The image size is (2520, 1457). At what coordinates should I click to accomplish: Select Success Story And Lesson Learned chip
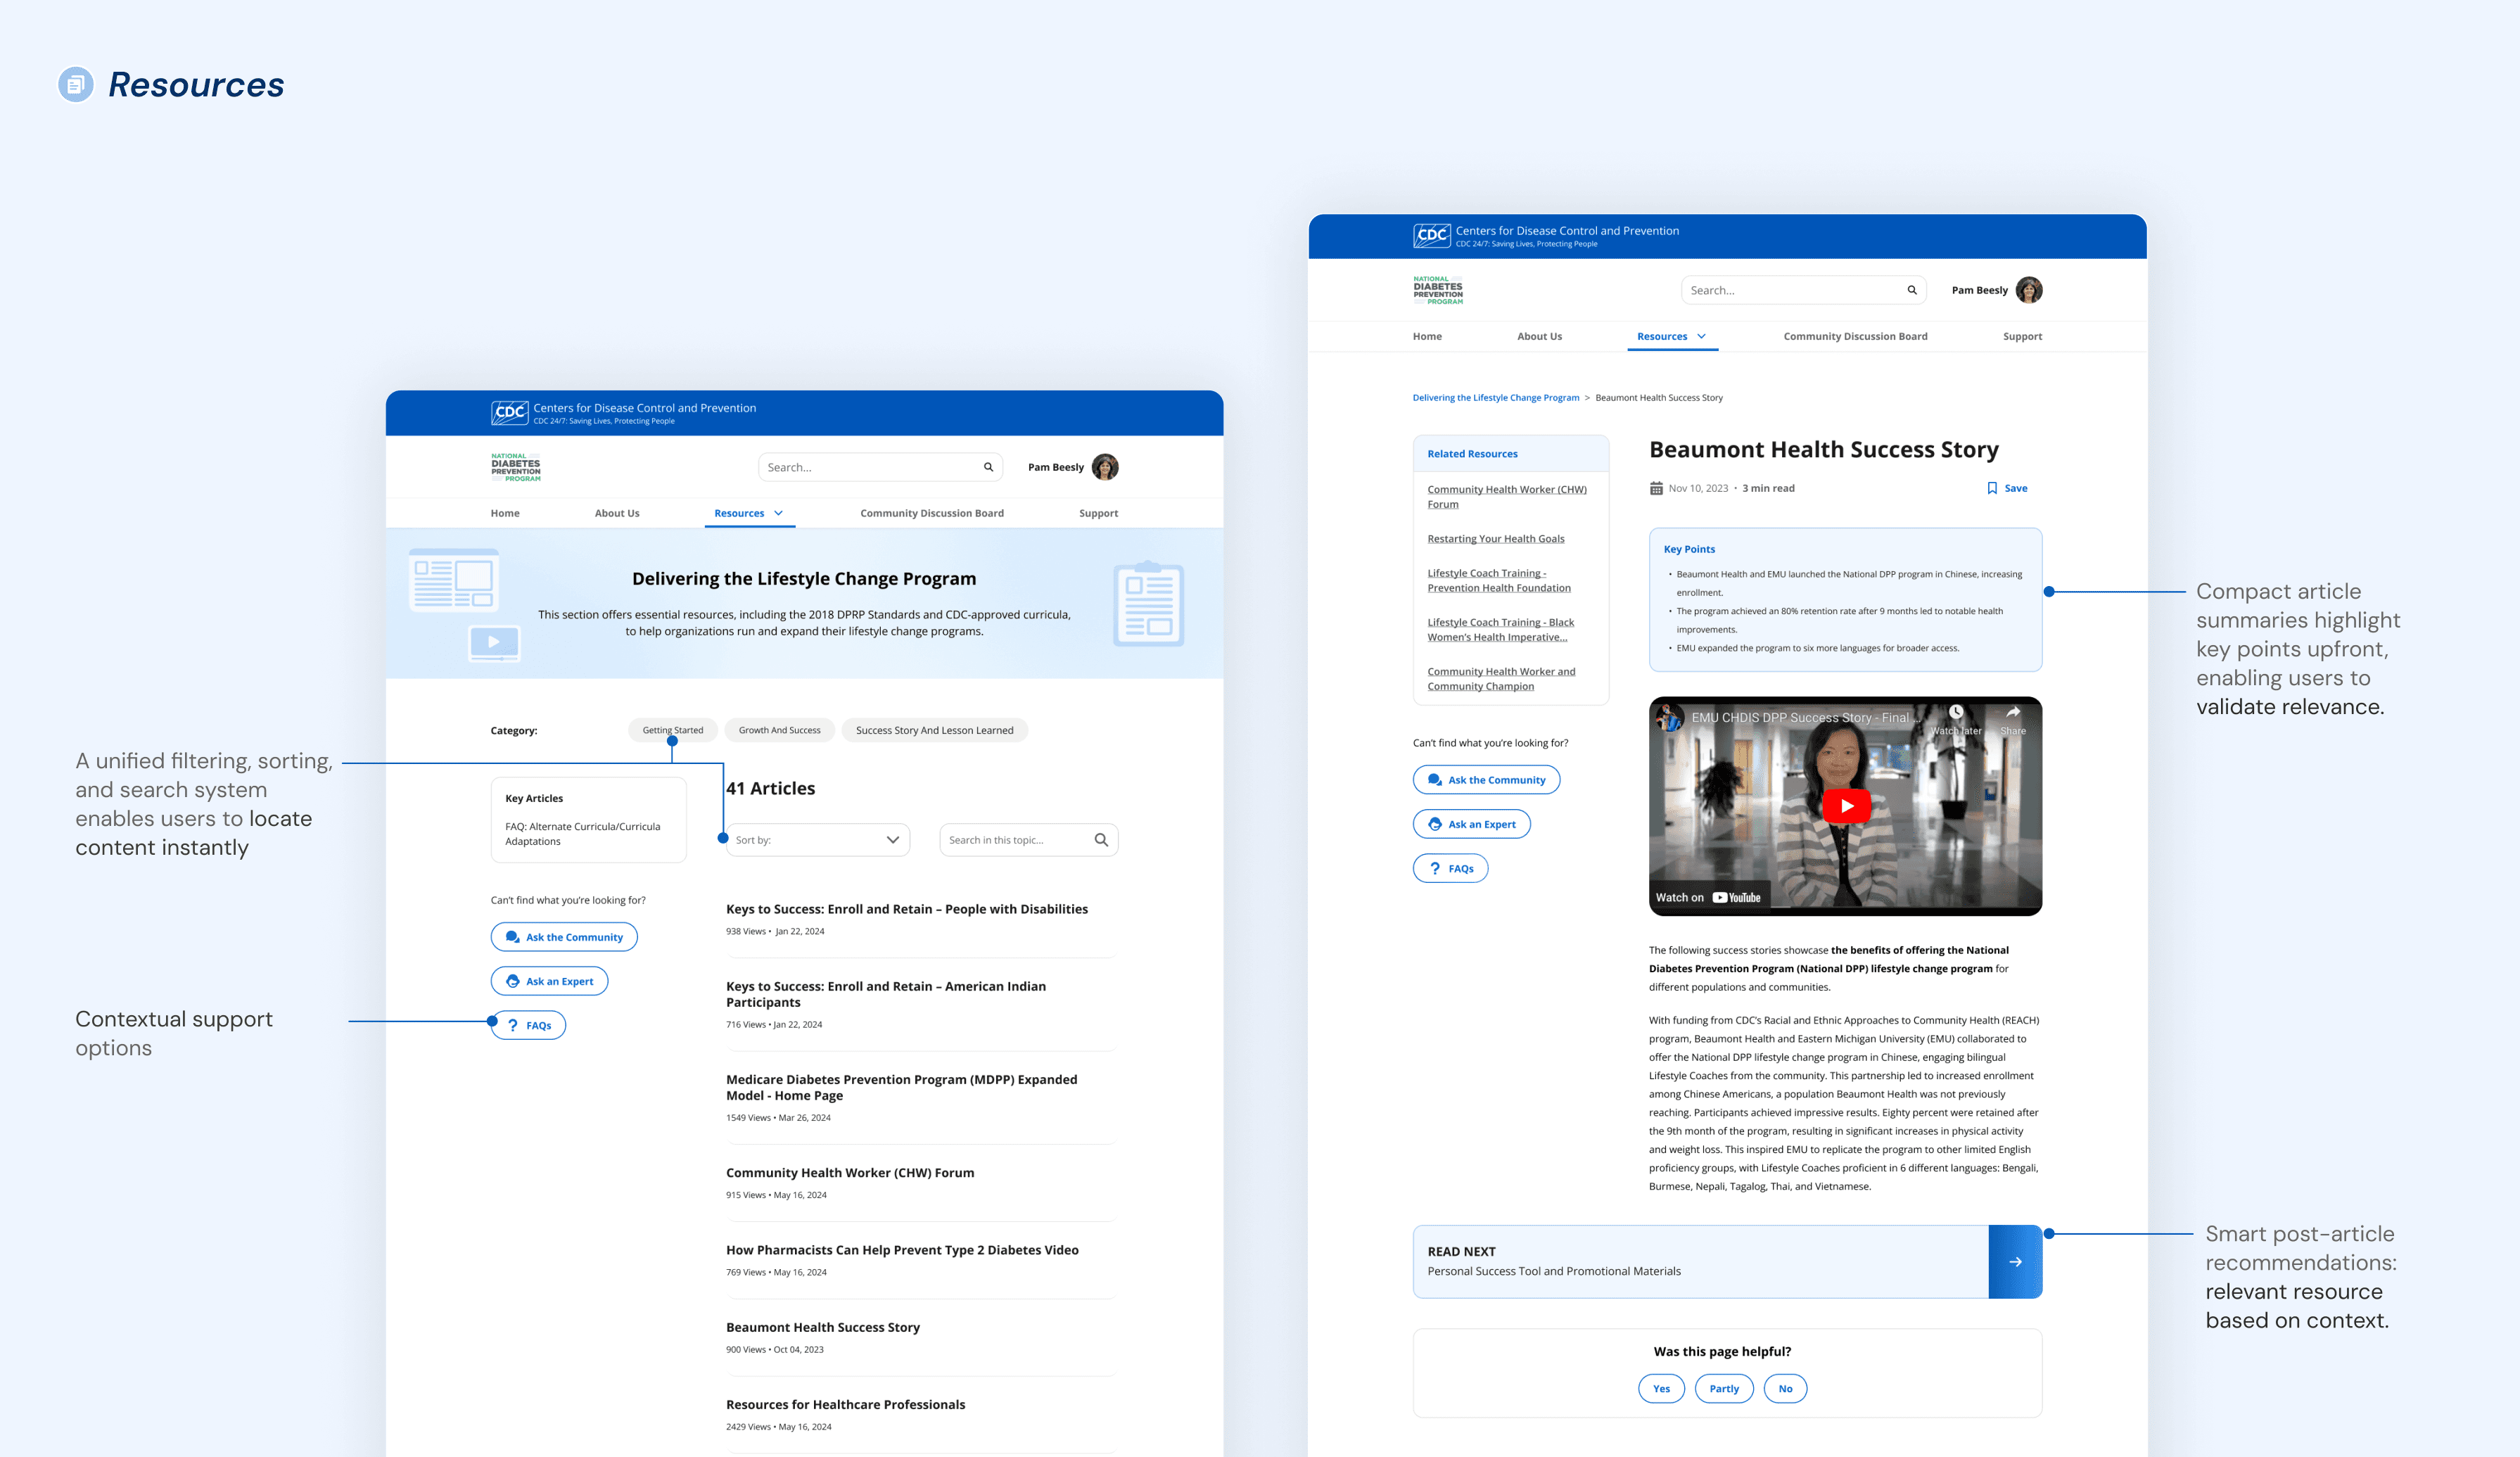click(934, 730)
